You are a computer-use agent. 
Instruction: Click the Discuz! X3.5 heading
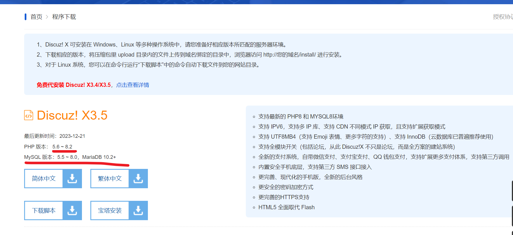pyautogui.click(x=72, y=115)
